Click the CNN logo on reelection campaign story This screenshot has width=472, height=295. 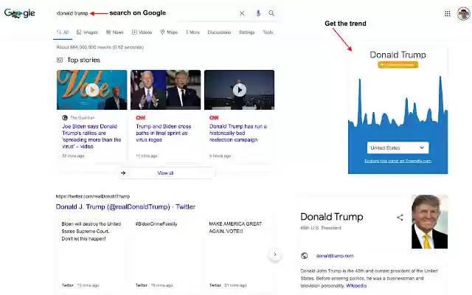(x=214, y=118)
